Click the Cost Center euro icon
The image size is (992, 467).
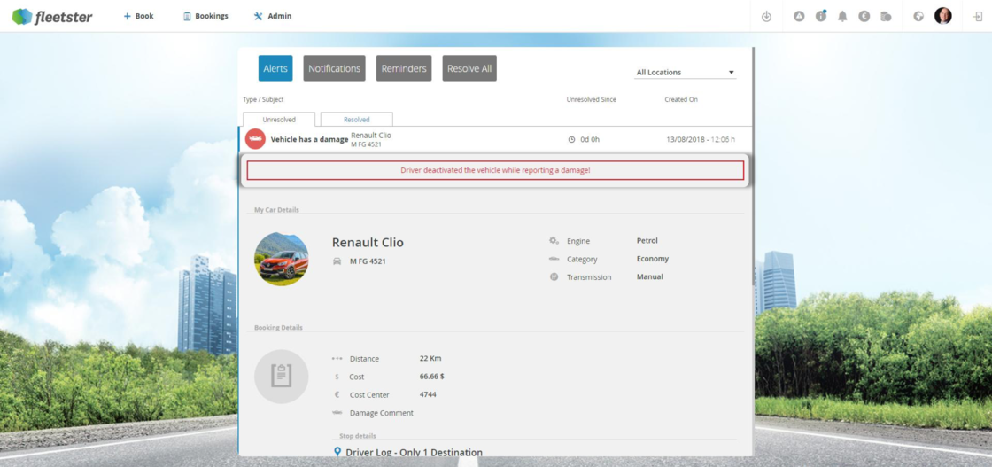coord(337,394)
